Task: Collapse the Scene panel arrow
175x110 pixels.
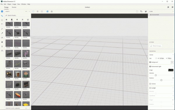Action: (173, 11)
